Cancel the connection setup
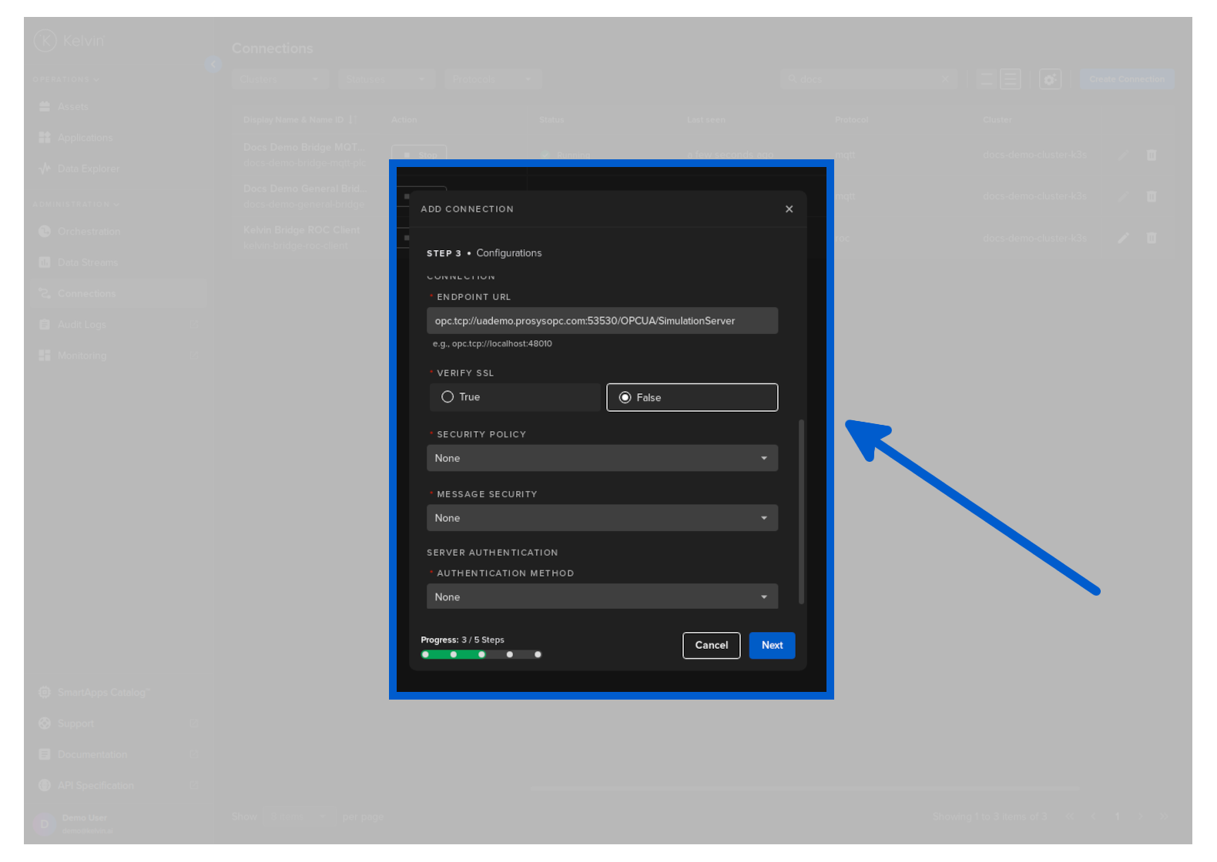 (711, 645)
